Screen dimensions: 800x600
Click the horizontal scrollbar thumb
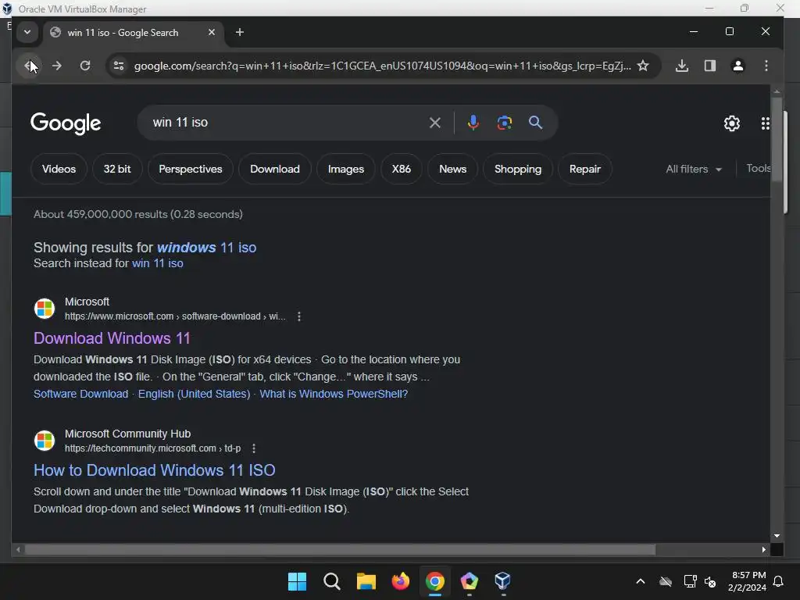click(x=340, y=549)
